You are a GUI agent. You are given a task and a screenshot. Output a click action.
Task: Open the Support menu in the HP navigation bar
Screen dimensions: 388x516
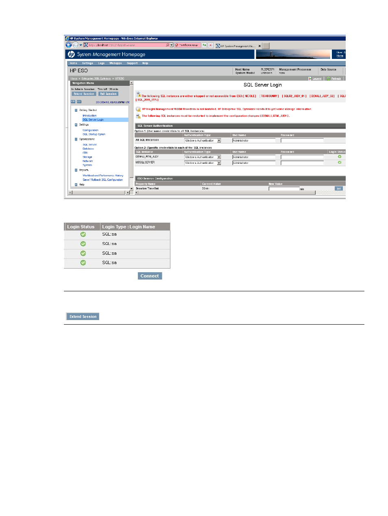[132, 63]
